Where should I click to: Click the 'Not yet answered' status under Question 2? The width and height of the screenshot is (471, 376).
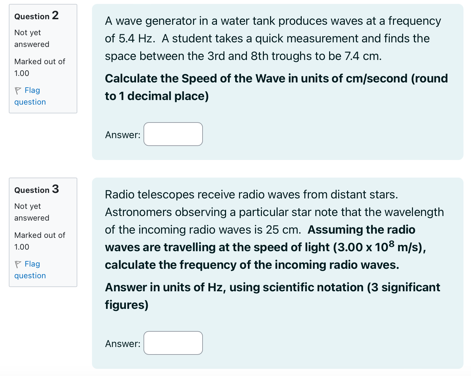(x=31, y=38)
